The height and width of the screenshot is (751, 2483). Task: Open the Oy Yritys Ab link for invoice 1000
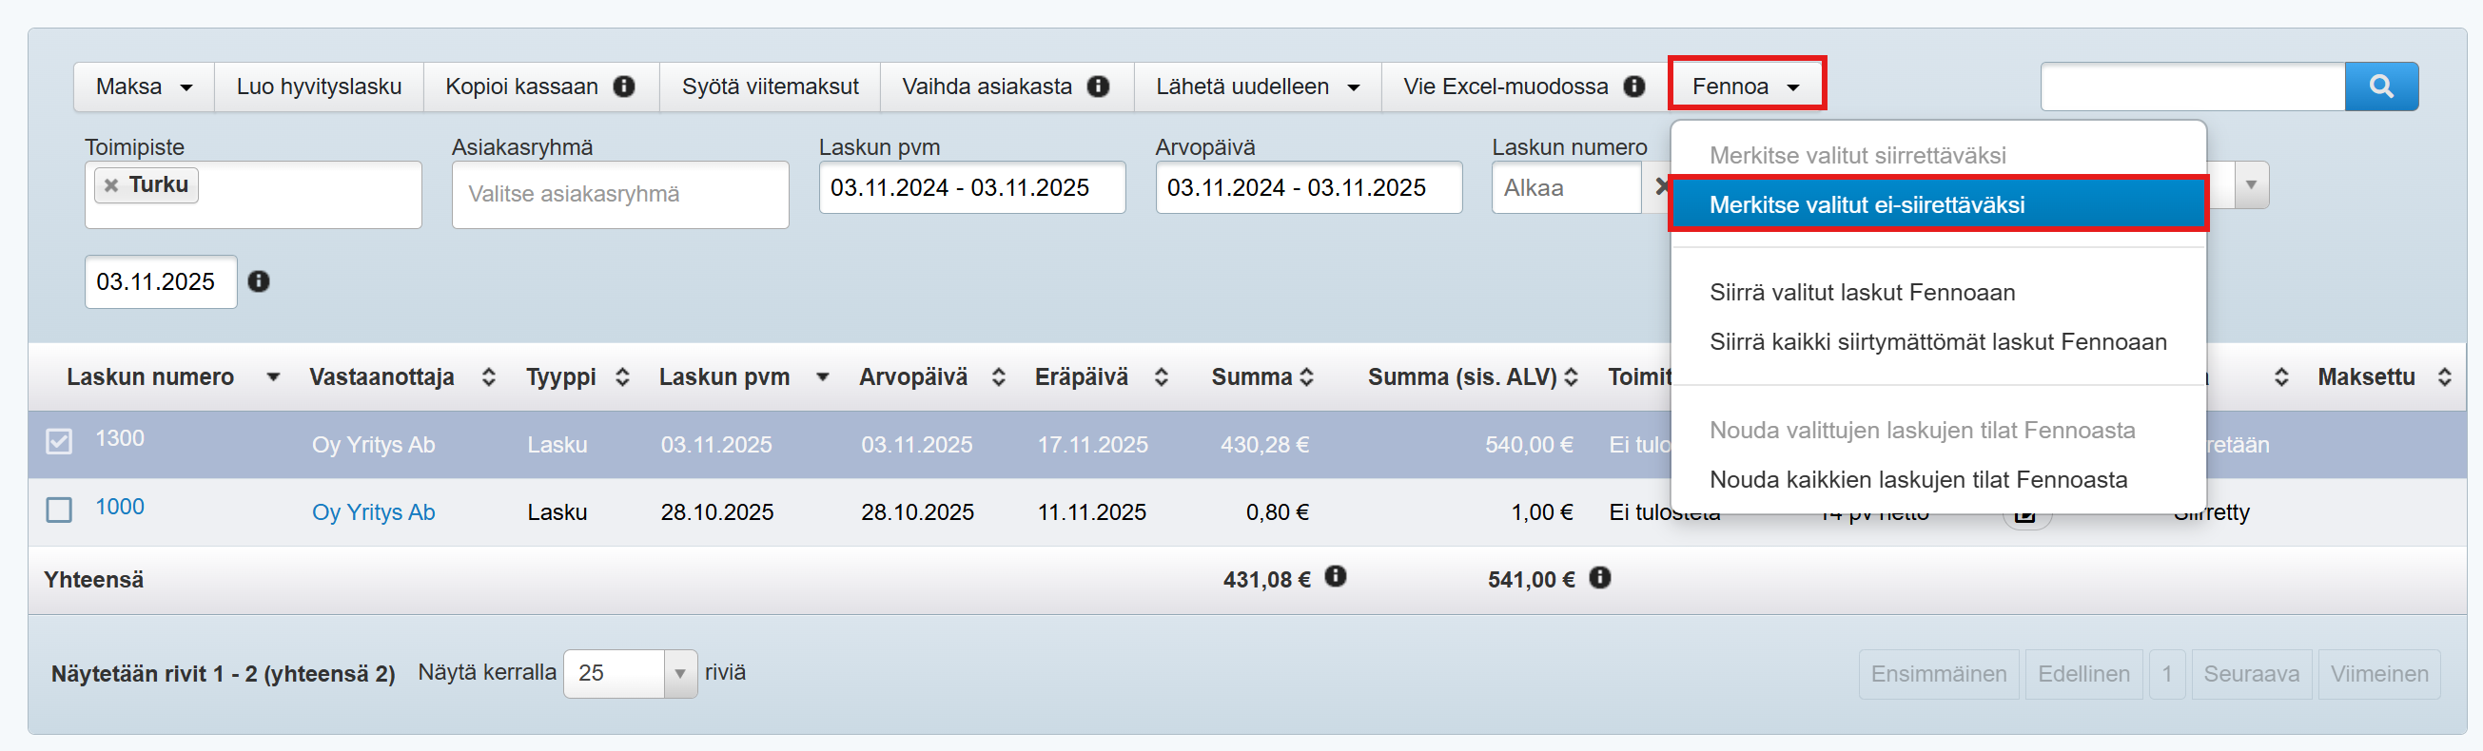[373, 512]
